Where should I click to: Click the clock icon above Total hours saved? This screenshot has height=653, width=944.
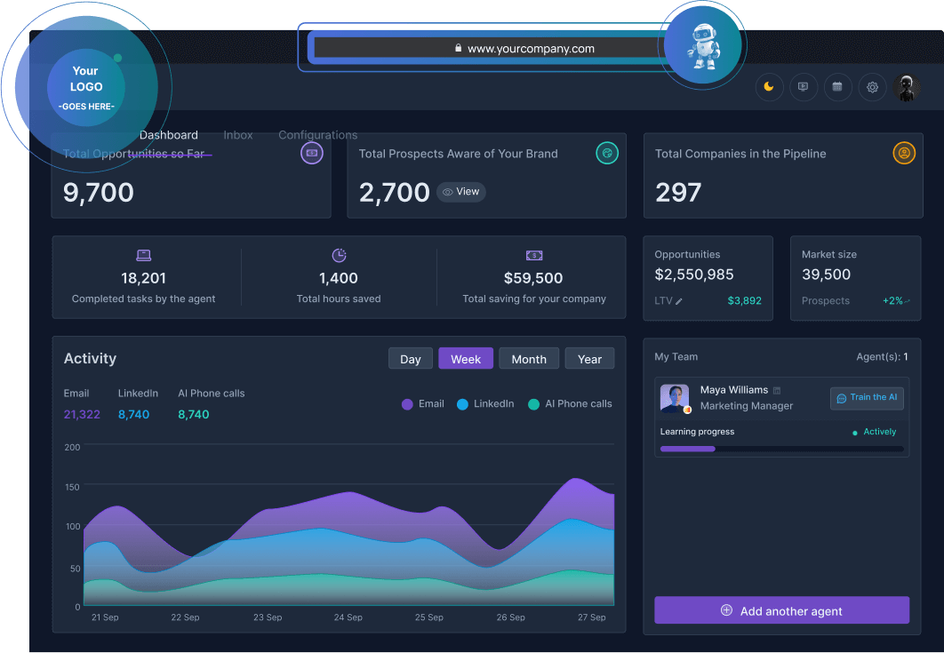339,255
